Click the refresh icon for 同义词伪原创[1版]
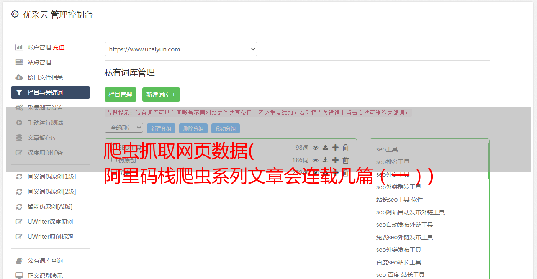 [x=19, y=177]
